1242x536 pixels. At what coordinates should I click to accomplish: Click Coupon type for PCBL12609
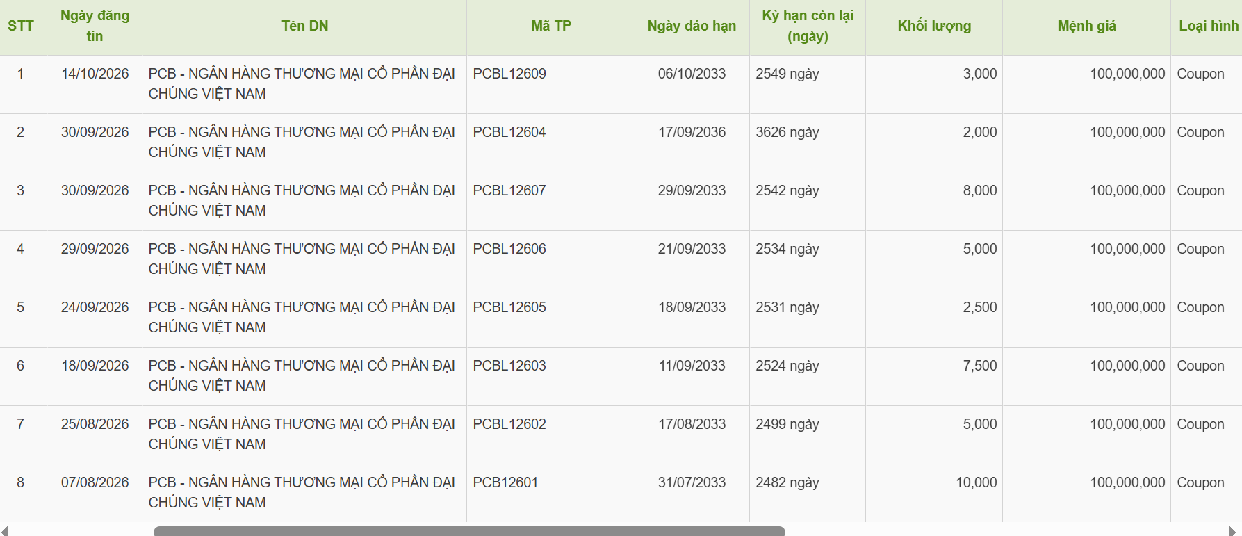click(1200, 74)
